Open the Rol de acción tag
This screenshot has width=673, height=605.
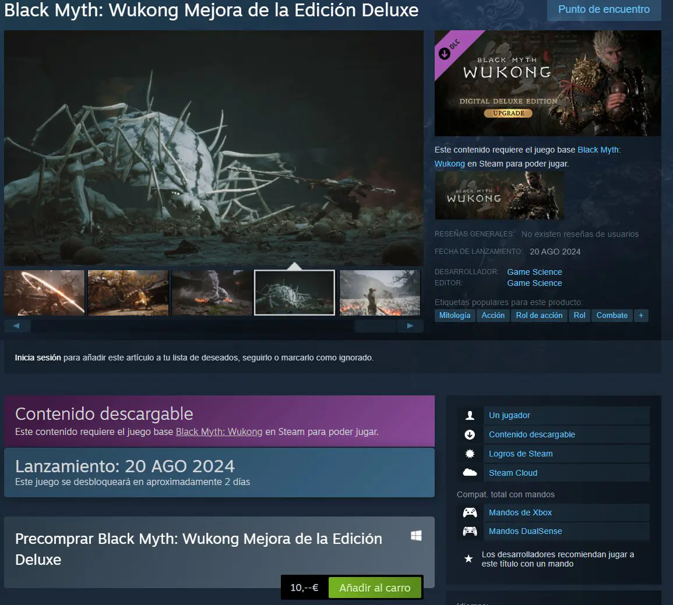pos(539,316)
